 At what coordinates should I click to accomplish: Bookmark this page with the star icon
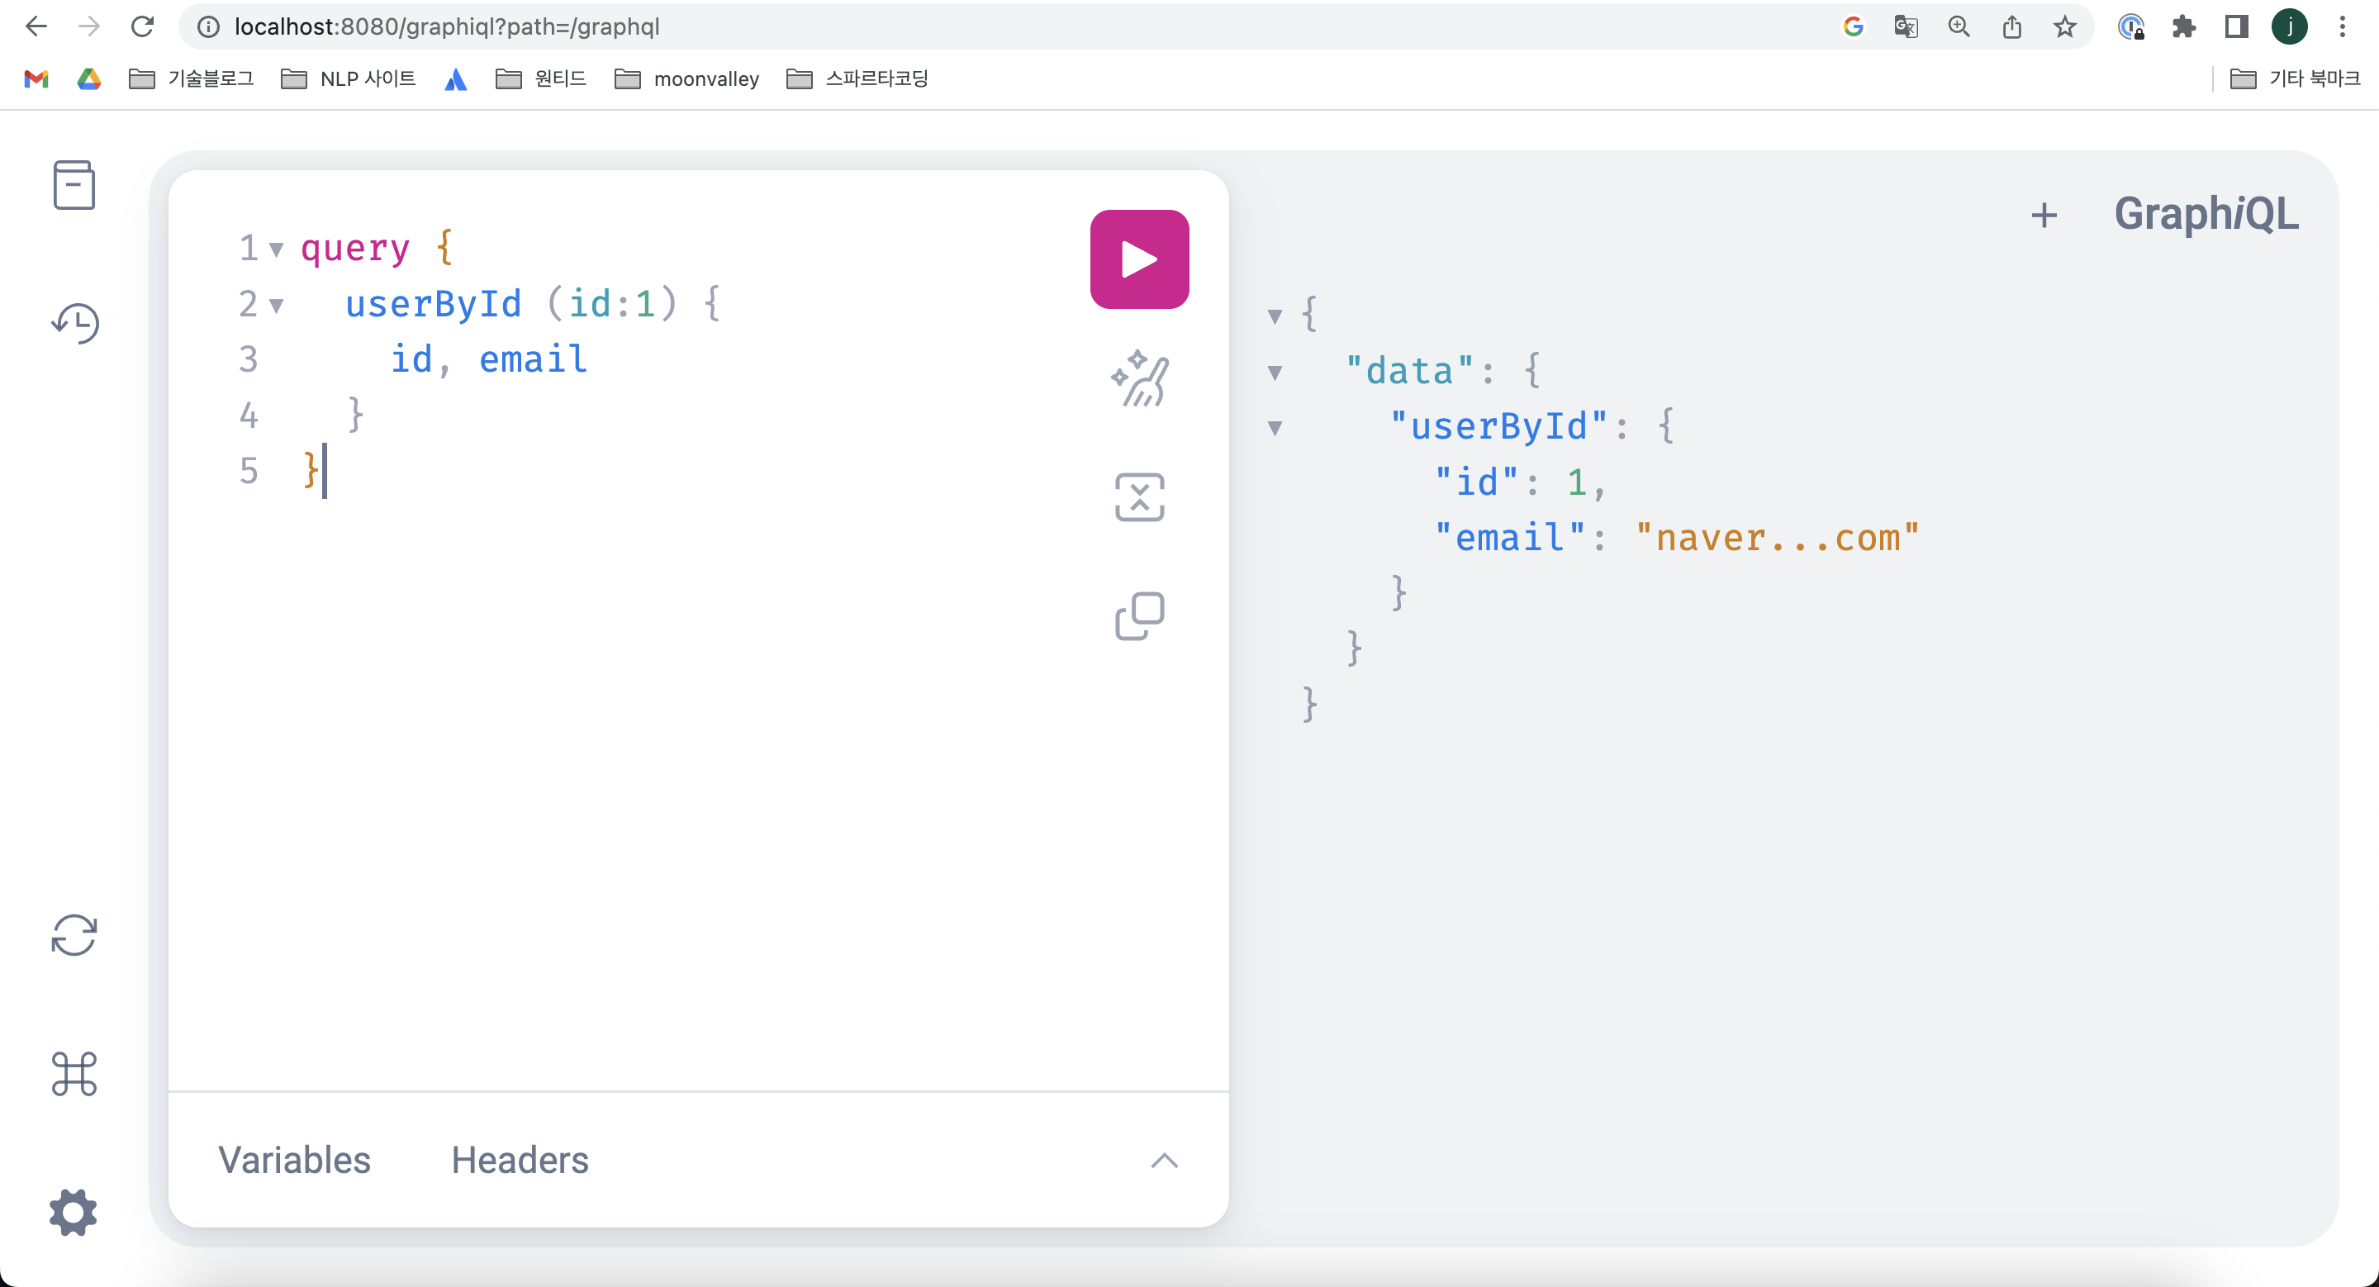[x=2064, y=26]
